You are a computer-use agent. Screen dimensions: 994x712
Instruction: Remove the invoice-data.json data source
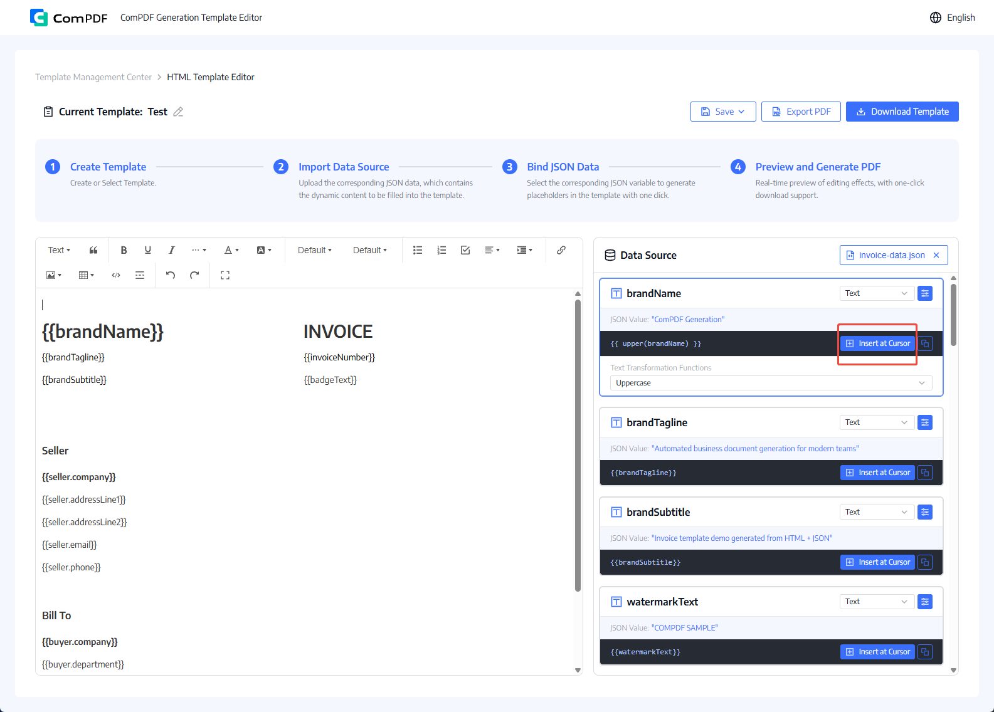pos(936,255)
